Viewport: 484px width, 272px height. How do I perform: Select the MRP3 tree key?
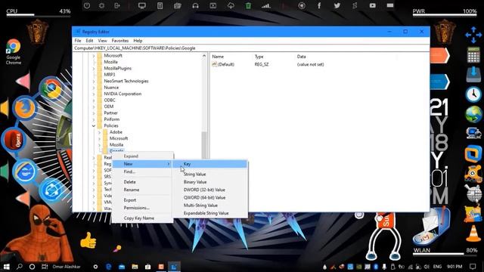click(109, 75)
